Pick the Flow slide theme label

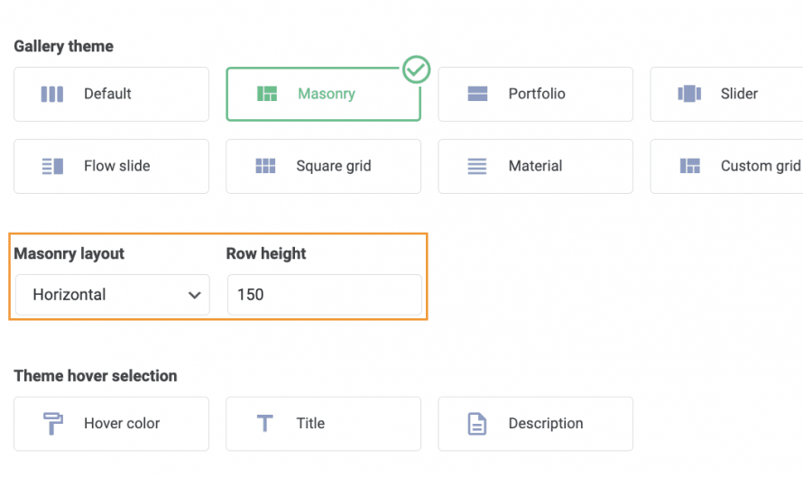117,166
